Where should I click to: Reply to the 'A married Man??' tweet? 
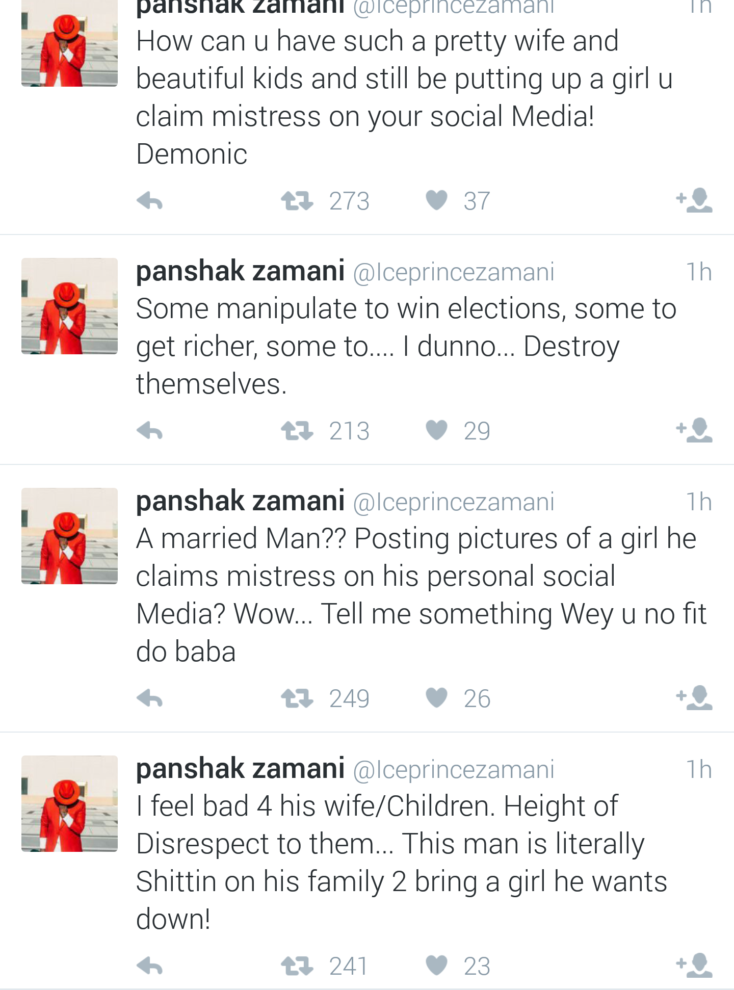pyautogui.click(x=150, y=698)
